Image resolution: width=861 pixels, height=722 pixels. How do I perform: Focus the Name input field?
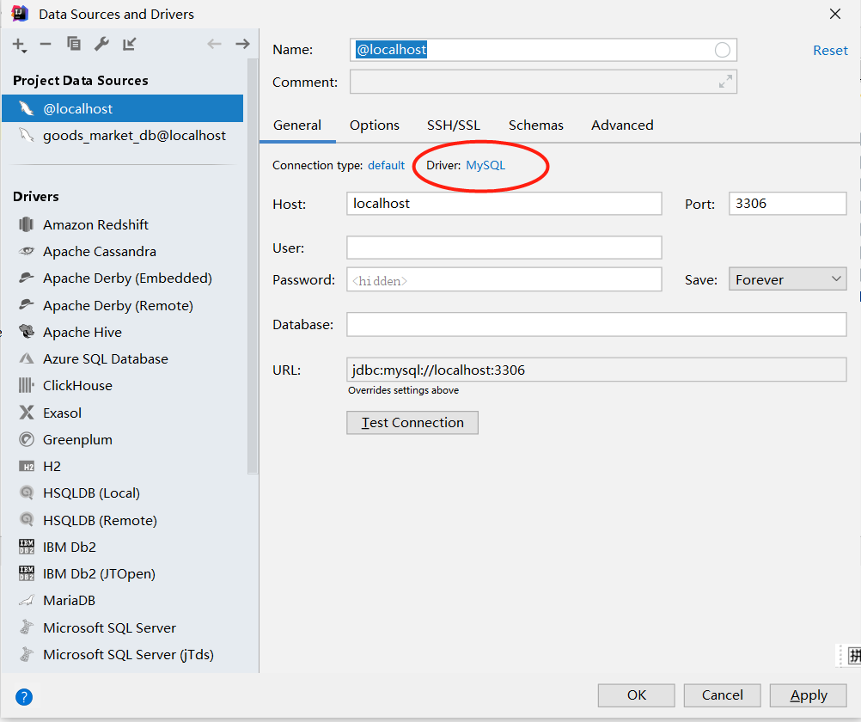pyautogui.click(x=543, y=50)
